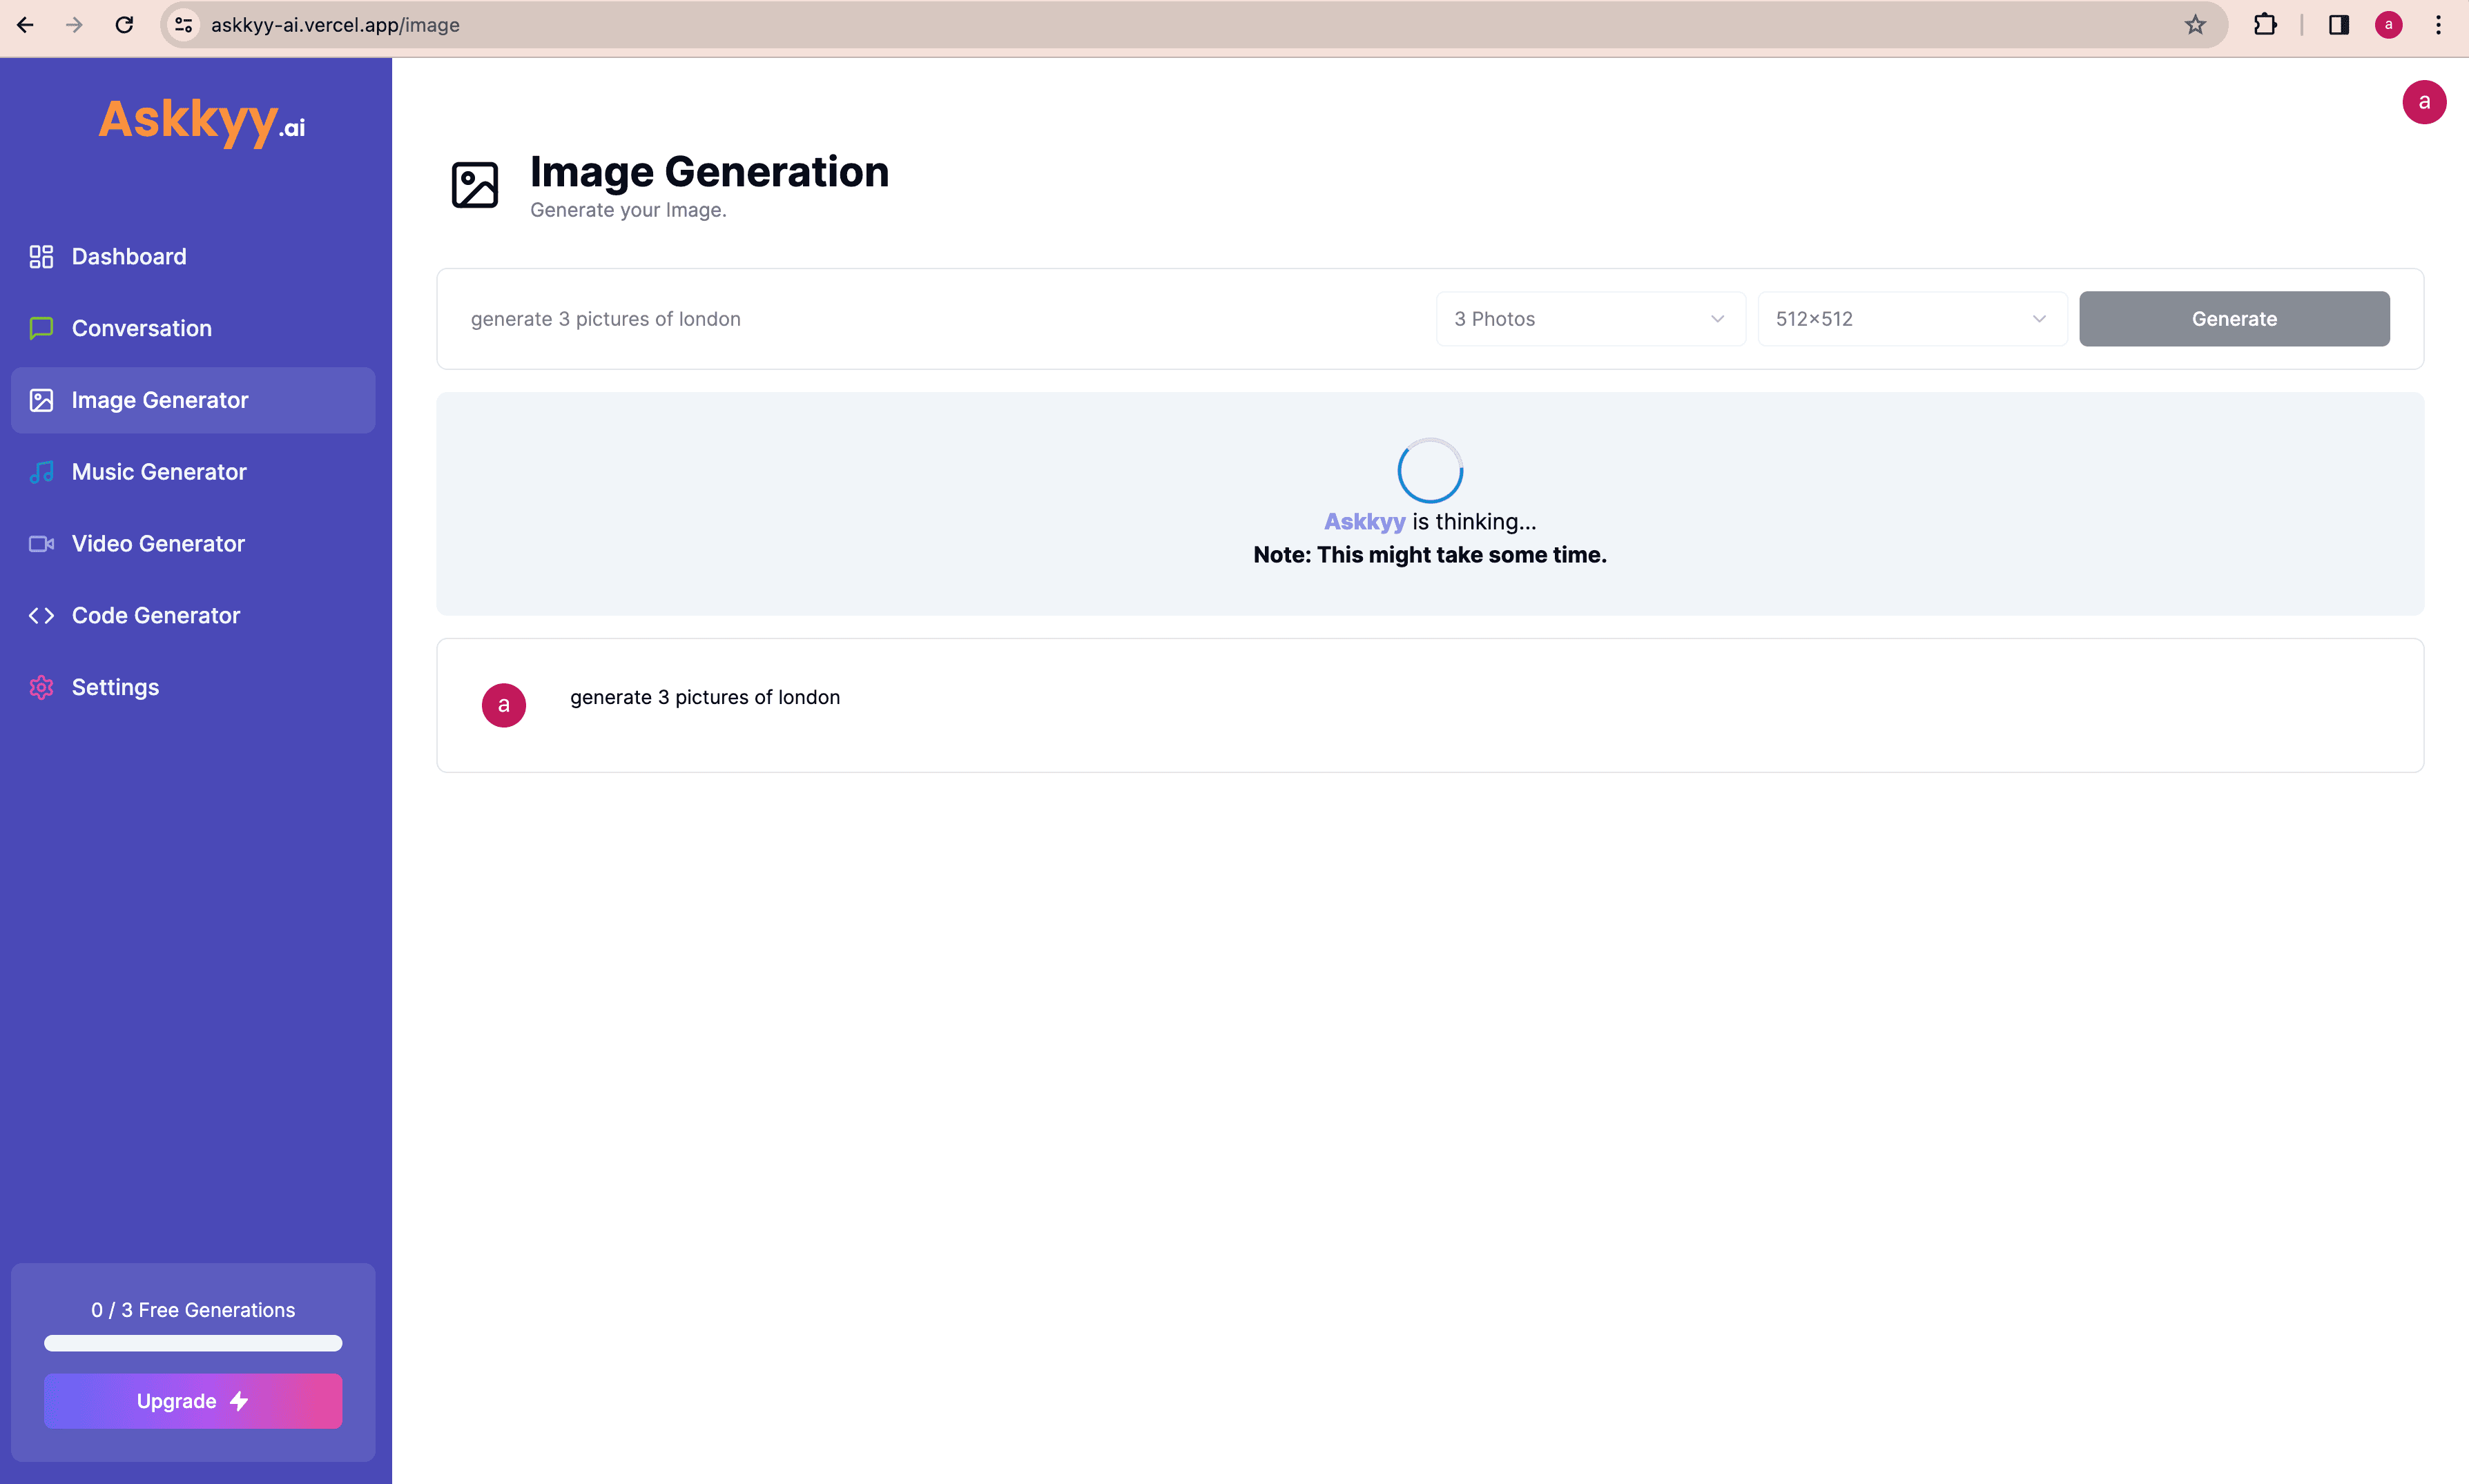Open the 3 Photos amount dropdown

pyautogui.click(x=1590, y=319)
